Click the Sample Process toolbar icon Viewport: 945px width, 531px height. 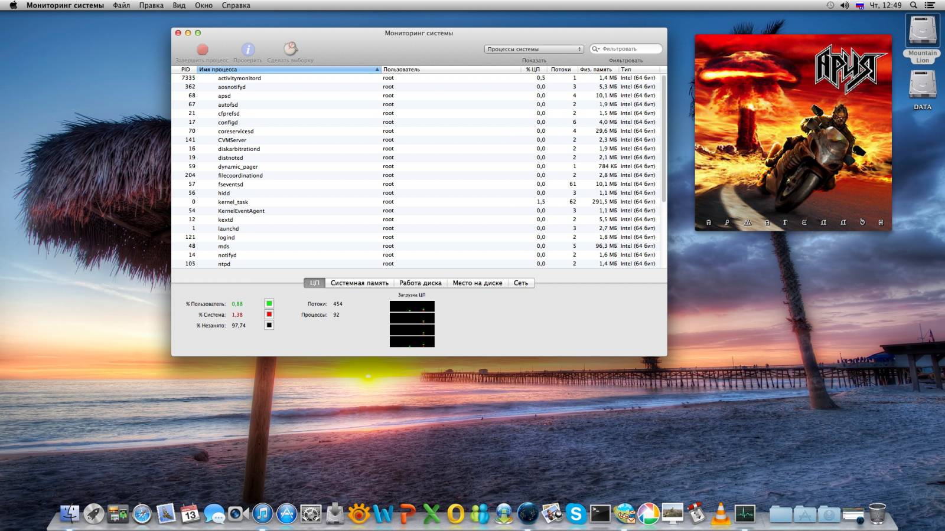click(x=290, y=49)
